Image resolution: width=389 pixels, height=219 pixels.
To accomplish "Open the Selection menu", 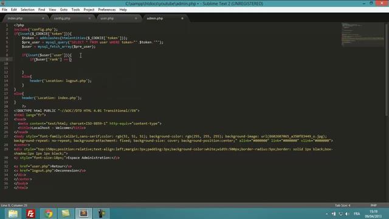I will pyautogui.click(x=27, y=10).
